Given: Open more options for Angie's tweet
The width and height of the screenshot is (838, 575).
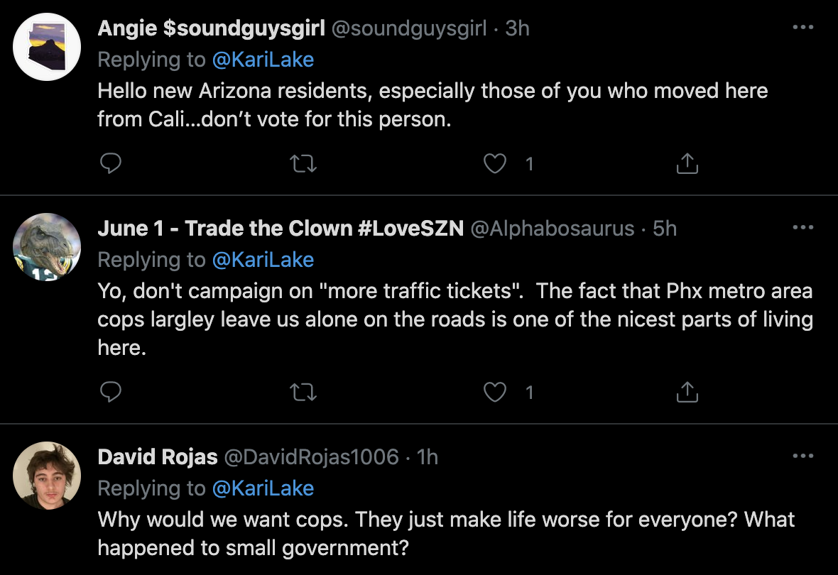Looking at the screenshot, I should (x=802, y=27).
